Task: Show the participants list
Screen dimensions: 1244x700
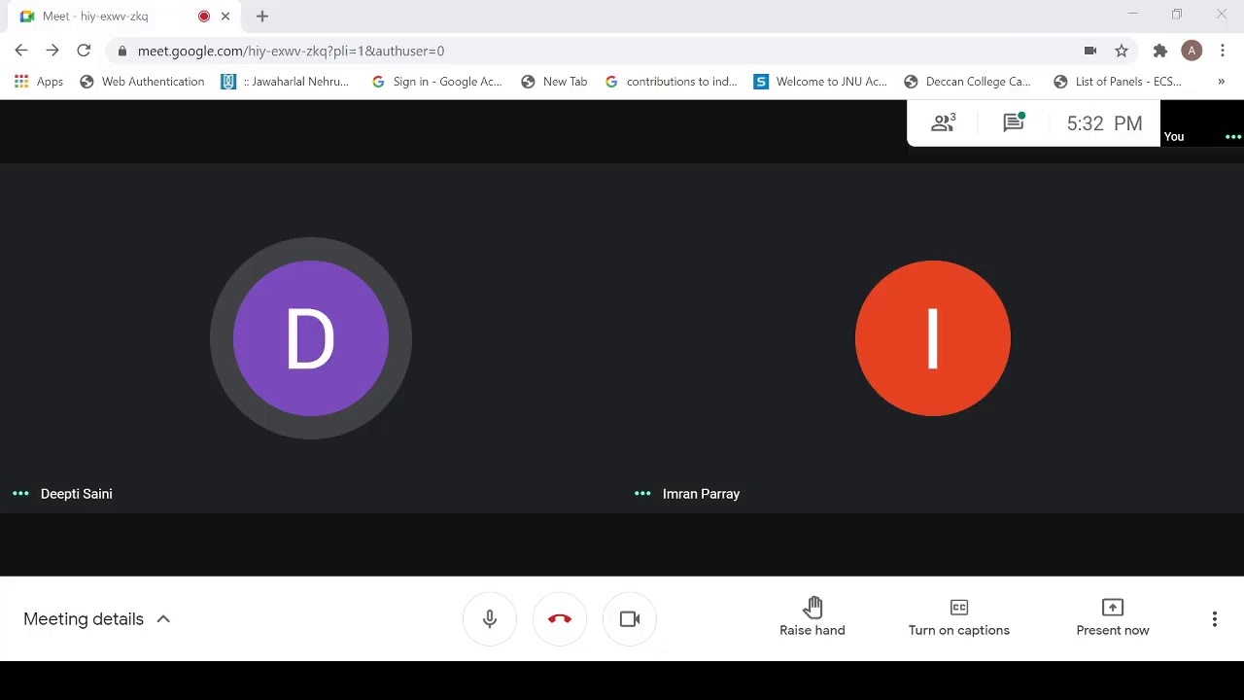Action: (x=944, y=123)
